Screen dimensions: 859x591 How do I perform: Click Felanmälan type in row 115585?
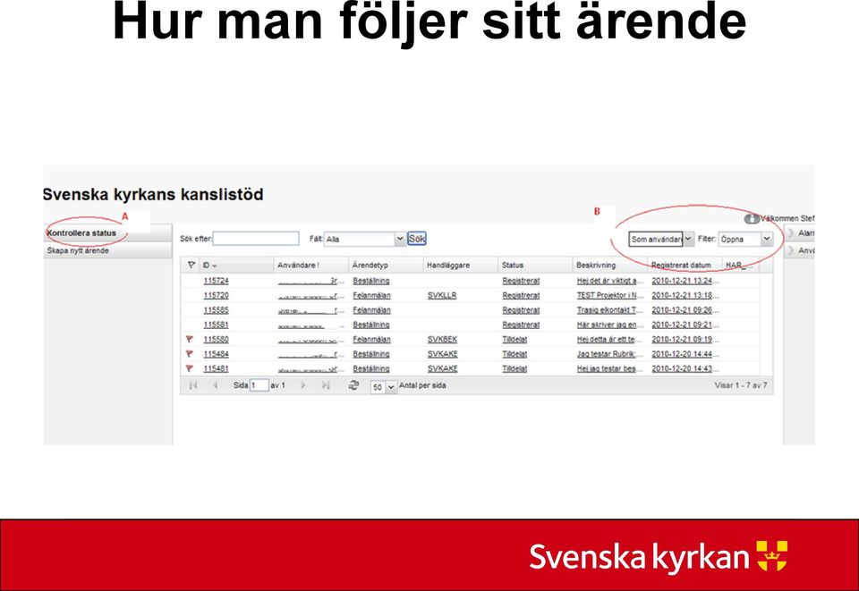click(x=372, y=310)
